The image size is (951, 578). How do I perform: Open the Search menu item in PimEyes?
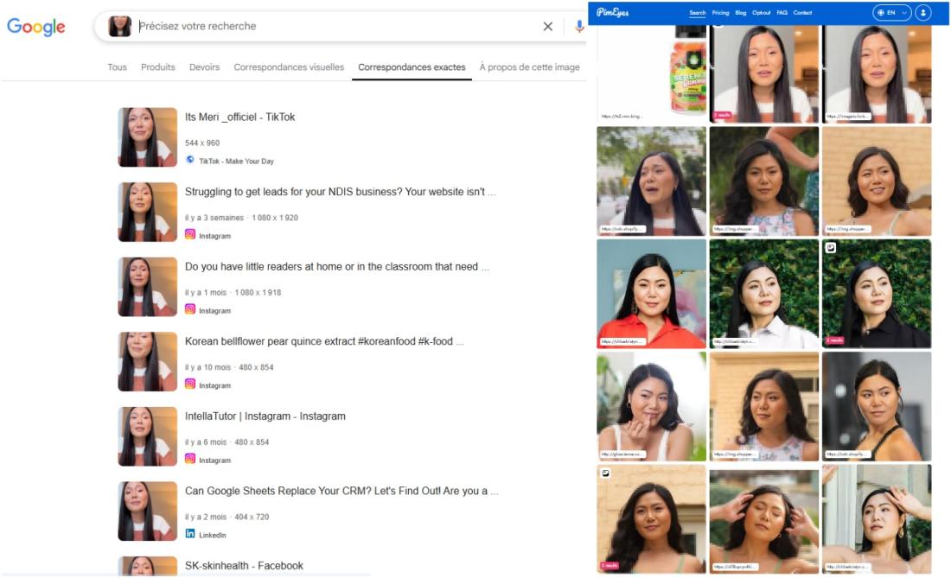[698, 13]
